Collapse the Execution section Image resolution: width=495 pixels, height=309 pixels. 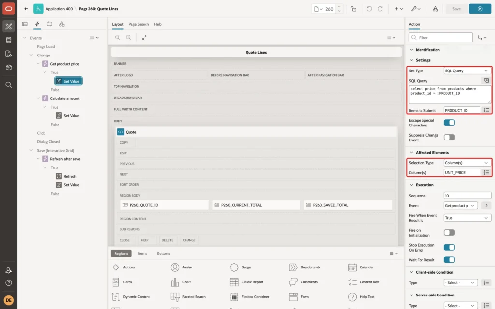click(x=412, y=185)
